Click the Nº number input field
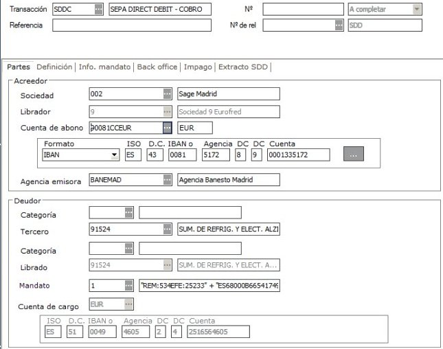The height and width of the screenshot is (349, 443). (302, 10)
